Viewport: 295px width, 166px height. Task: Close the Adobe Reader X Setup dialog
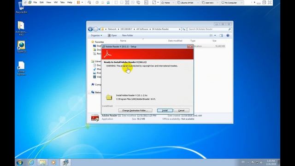coord(190,47)
